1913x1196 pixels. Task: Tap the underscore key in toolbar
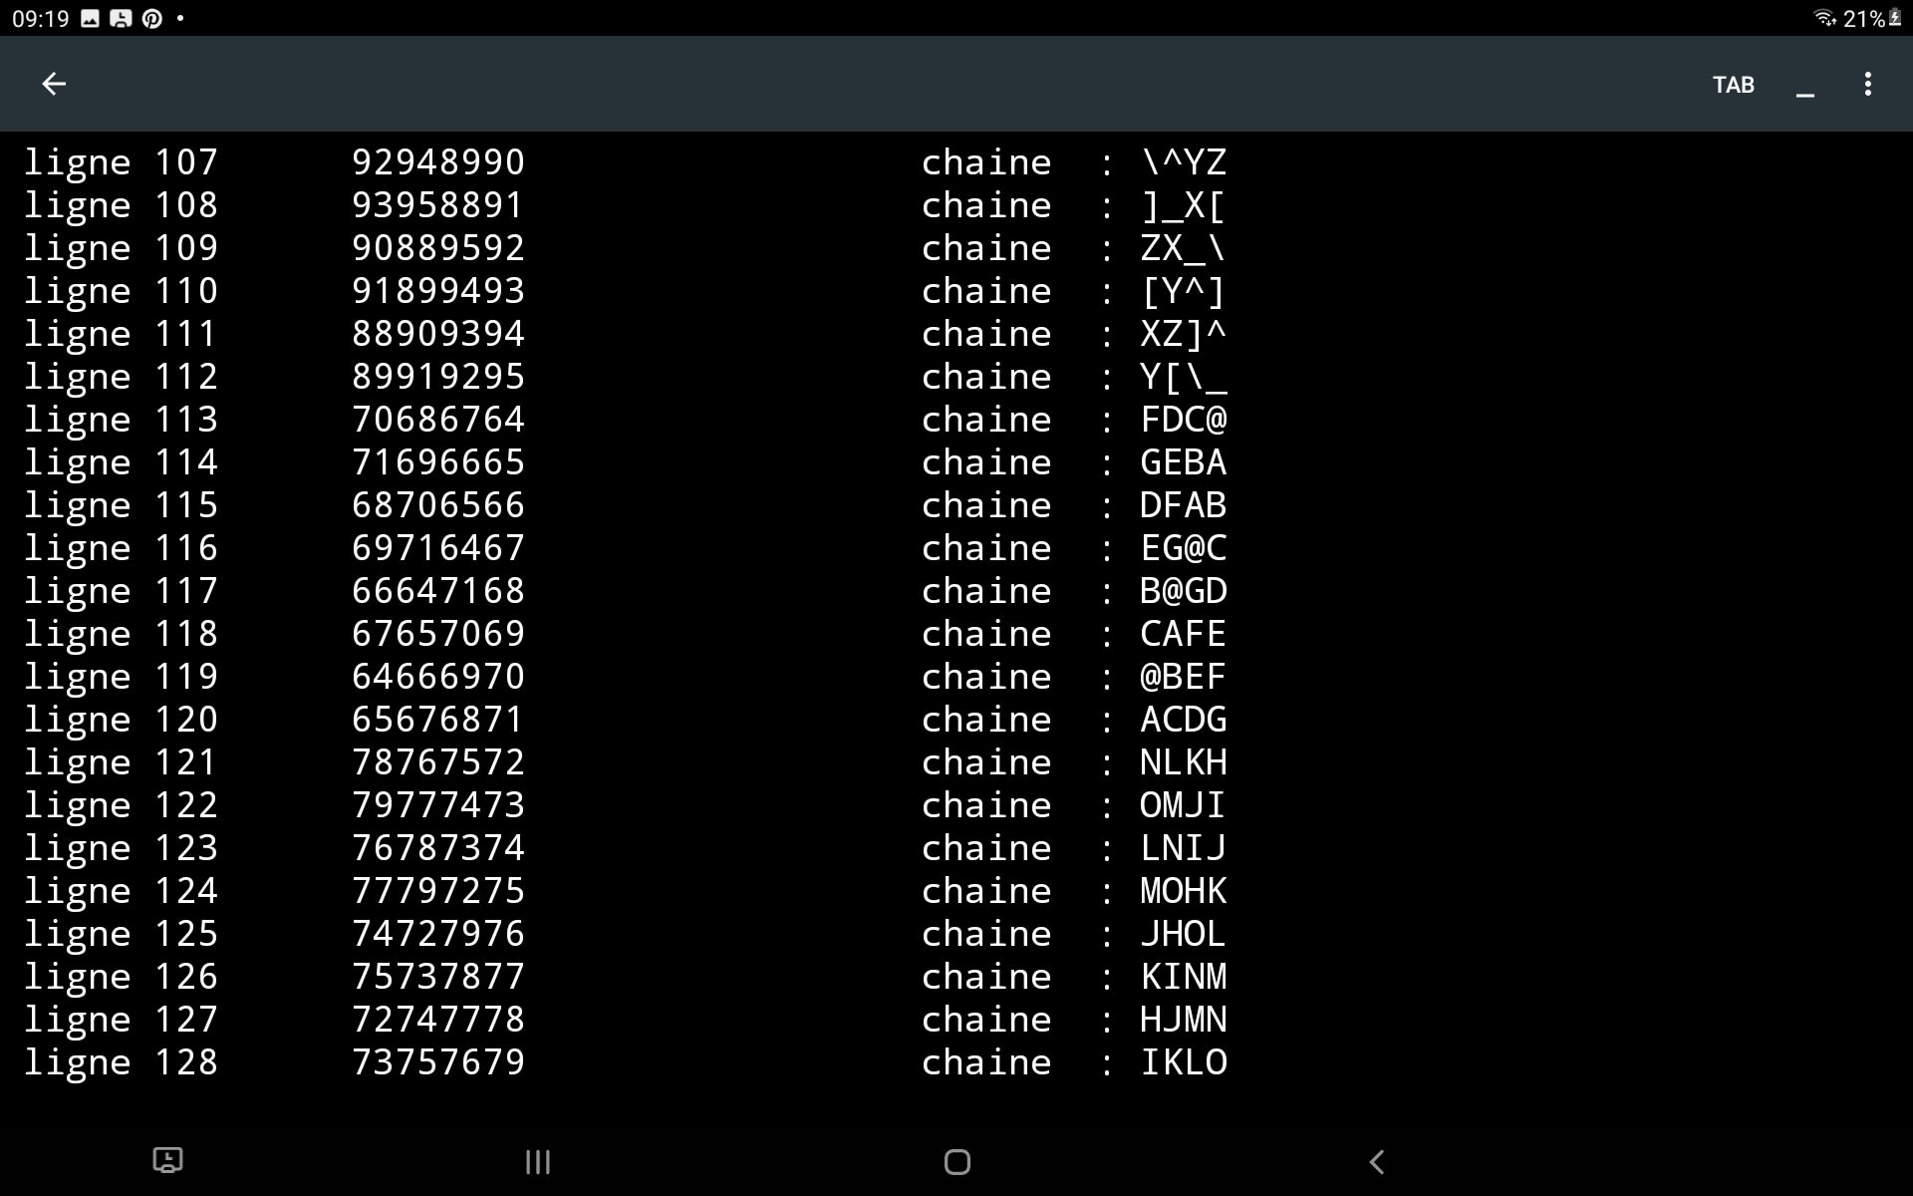1804,86
